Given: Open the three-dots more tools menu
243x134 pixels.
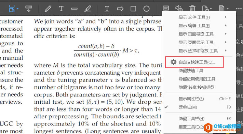Looking at the screenshot, I should [x=239, y=9].
